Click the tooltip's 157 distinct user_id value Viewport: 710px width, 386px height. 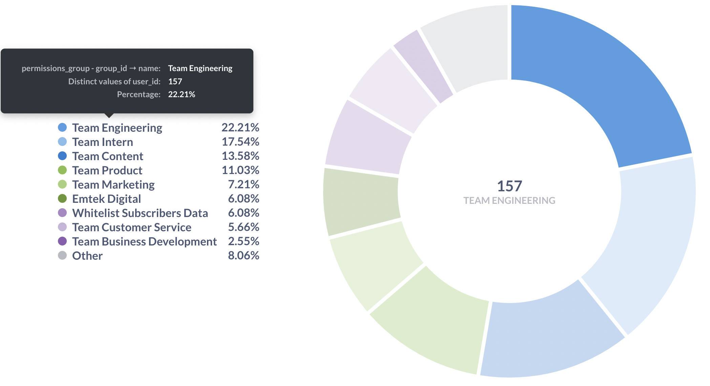(175, 81)
